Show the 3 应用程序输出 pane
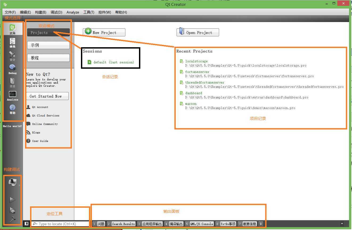 [x=150, y=224]
